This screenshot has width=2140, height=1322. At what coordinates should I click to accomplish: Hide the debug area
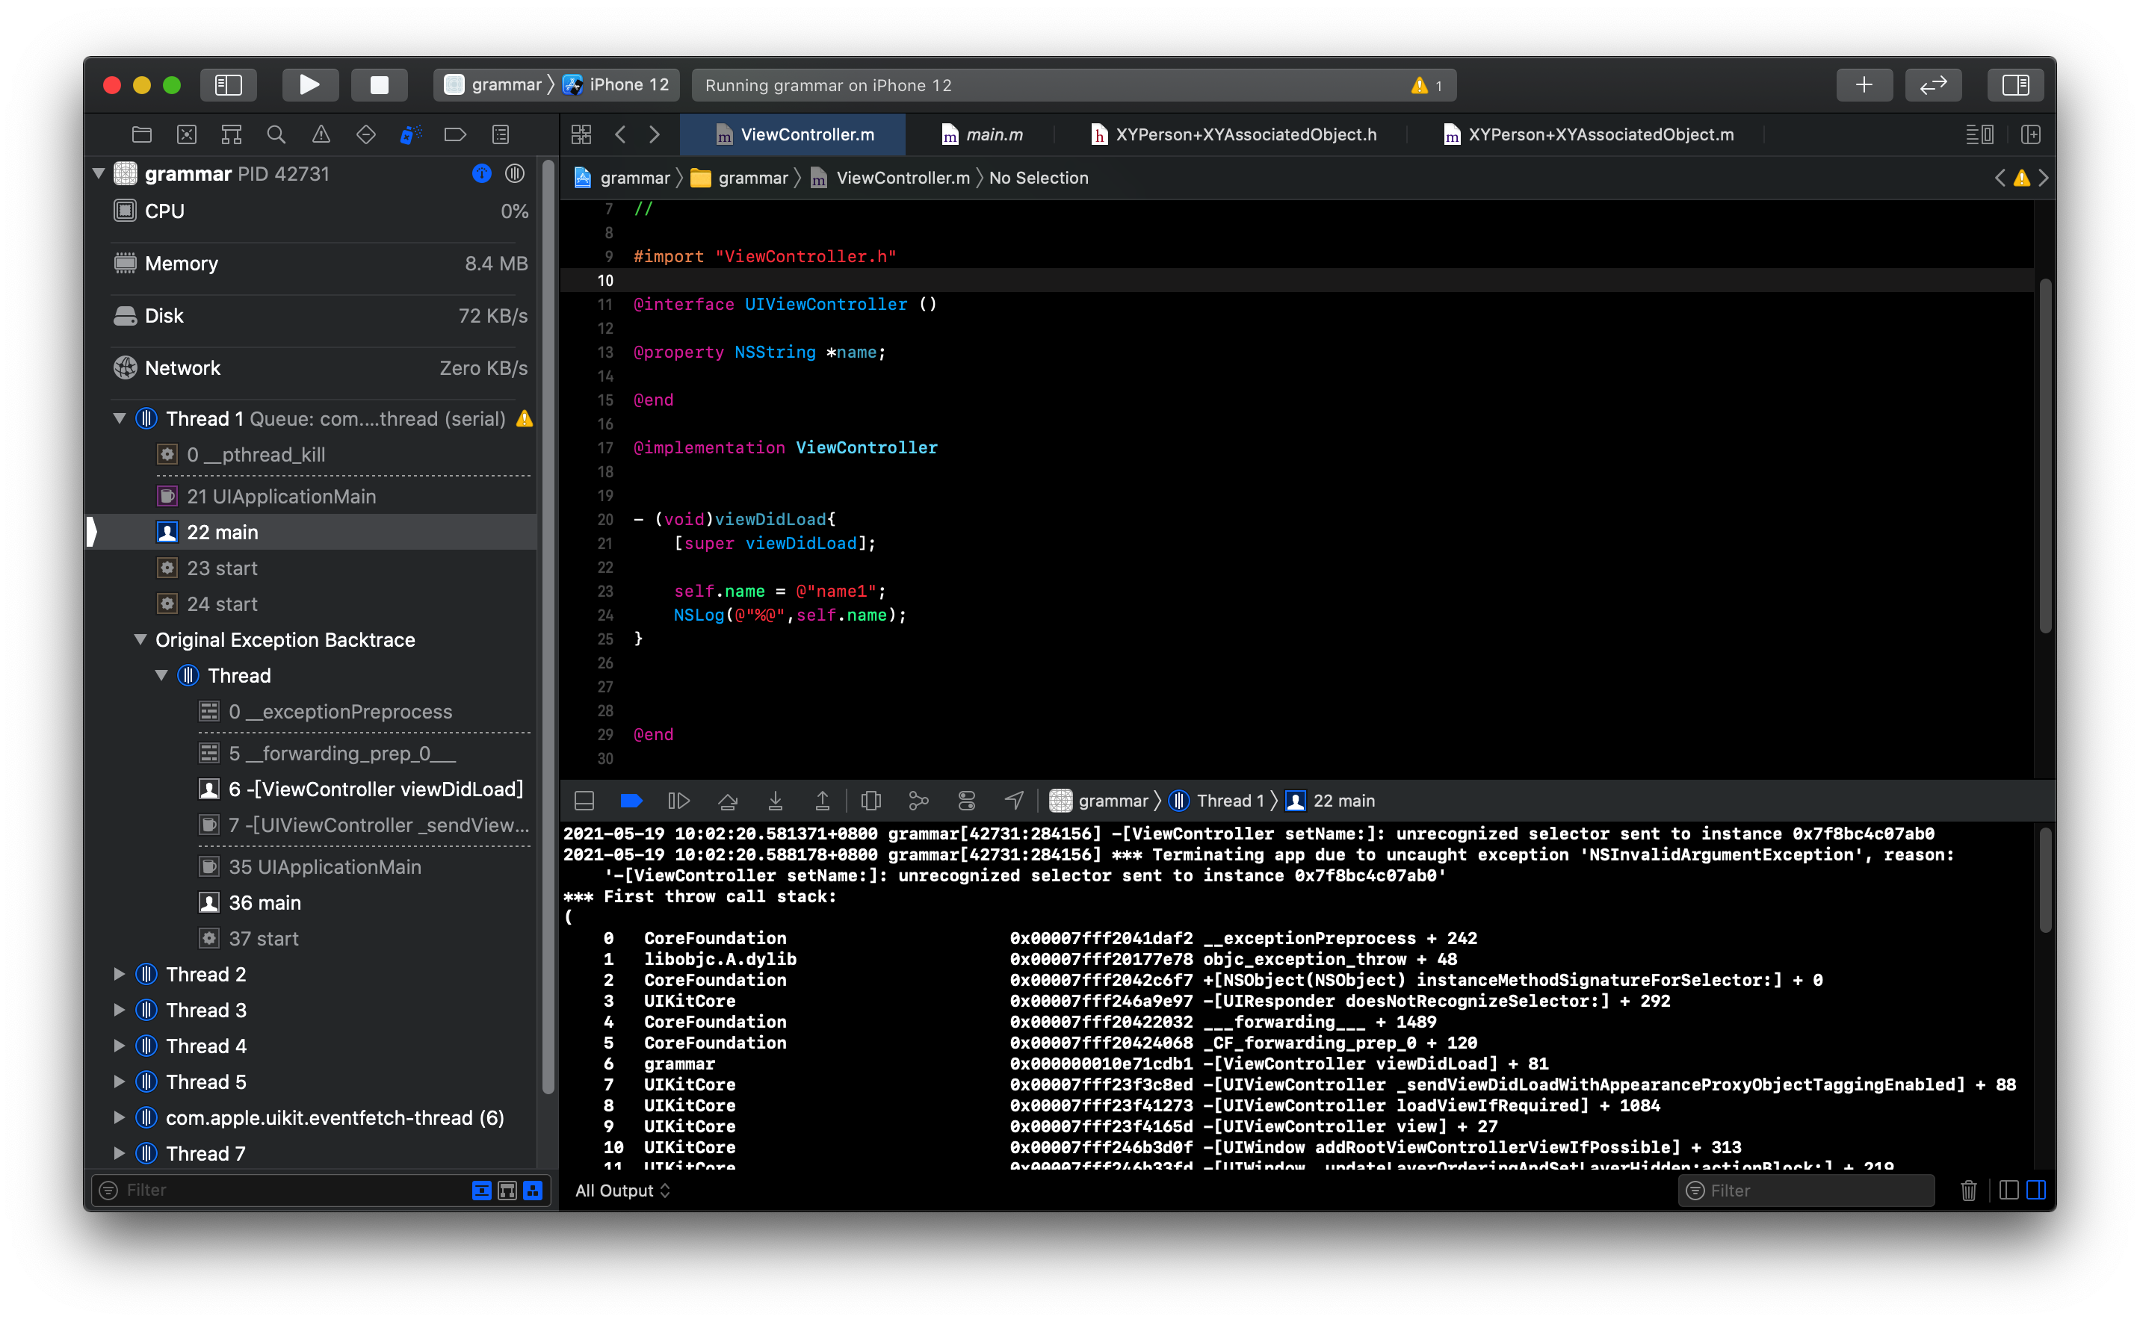click(584, 800)
